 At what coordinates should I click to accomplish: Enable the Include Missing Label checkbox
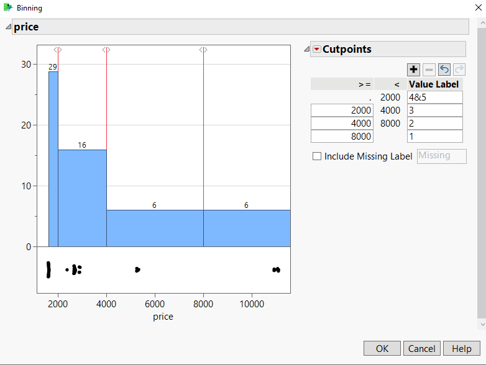[x=317, y=156]
